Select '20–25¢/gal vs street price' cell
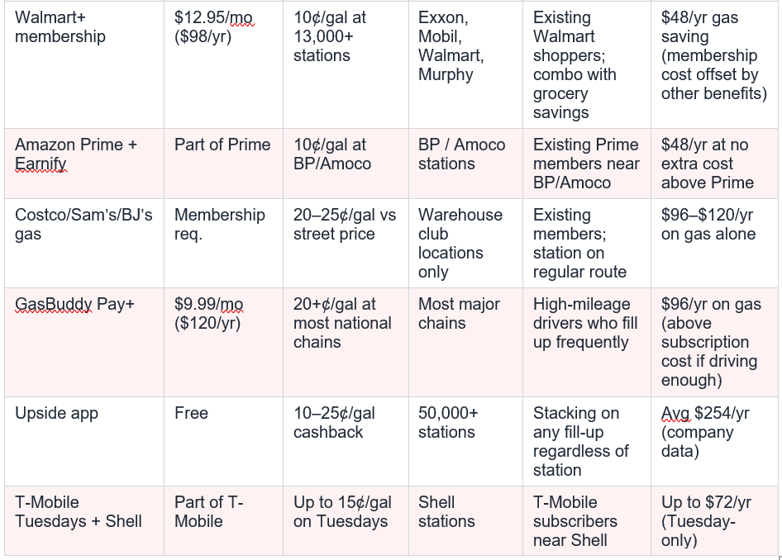 coord(346,243)
